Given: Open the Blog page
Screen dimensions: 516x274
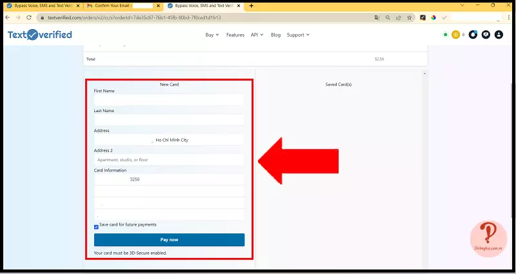Looking at the screenshot, I should click(x=275, y=35).
